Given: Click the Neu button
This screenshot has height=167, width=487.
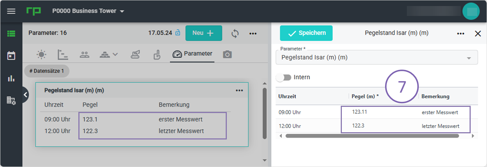Looking at the screenshot, I should point(204,33).
